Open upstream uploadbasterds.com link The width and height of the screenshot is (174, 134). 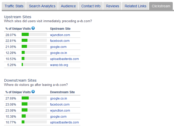64,59
